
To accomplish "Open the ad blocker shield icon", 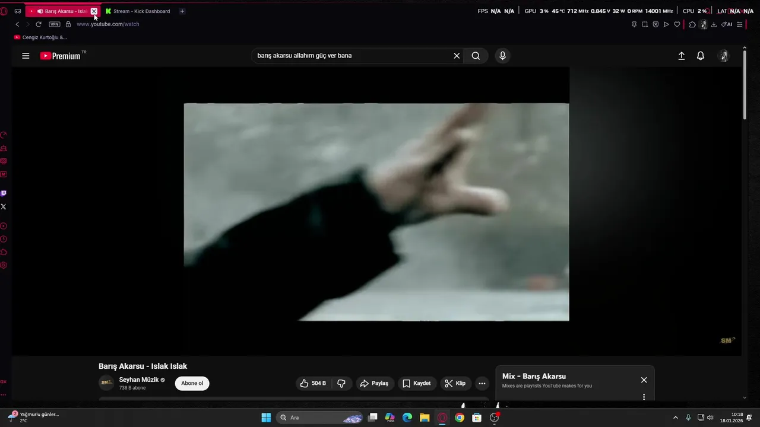I will click(x=655, y=24).
